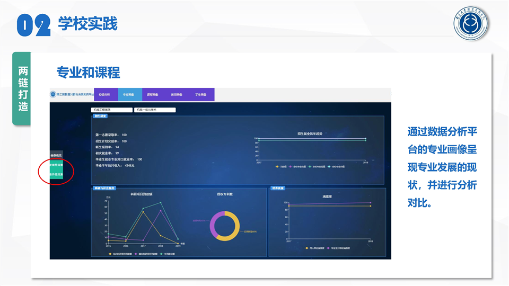Click the 学校实践 slide title
509x286 pixels.
[88, 24]
